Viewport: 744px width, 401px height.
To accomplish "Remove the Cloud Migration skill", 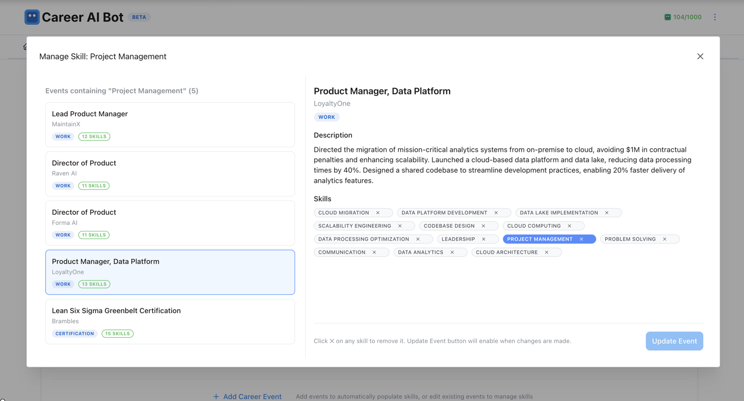I will [378, 213].
